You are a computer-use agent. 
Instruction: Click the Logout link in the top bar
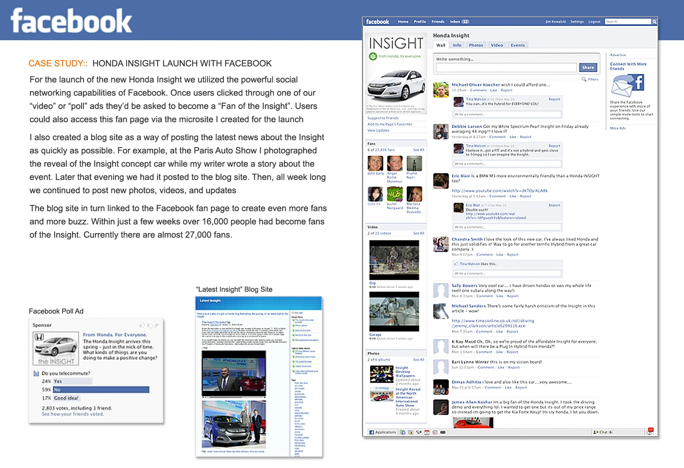coord(594,22)
